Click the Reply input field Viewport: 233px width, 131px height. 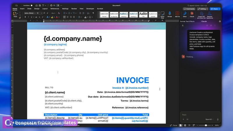200,115
